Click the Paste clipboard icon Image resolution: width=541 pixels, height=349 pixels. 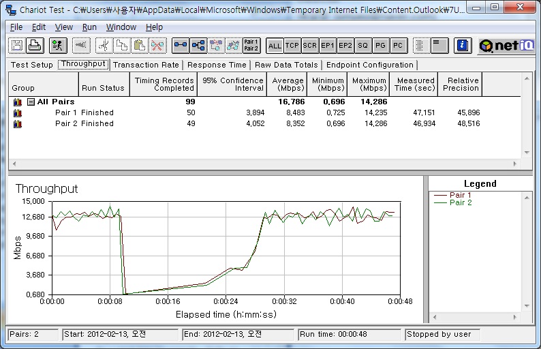[140, 46]
